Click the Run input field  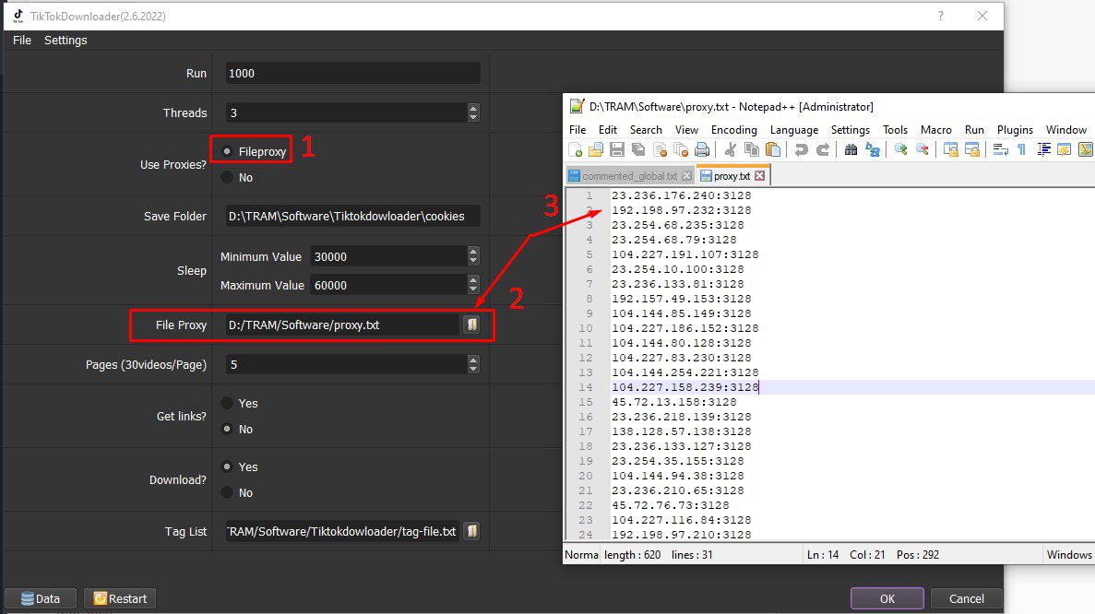(x=352, y=73)
